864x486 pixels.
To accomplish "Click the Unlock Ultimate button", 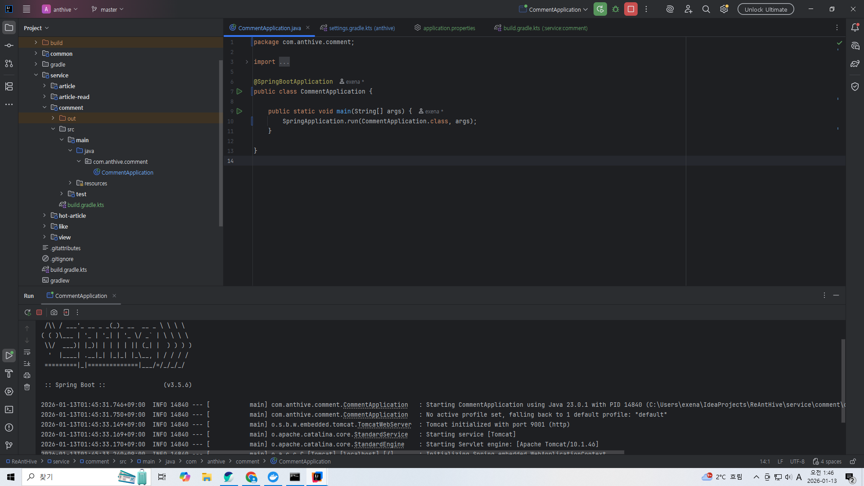I will point(765,9).
